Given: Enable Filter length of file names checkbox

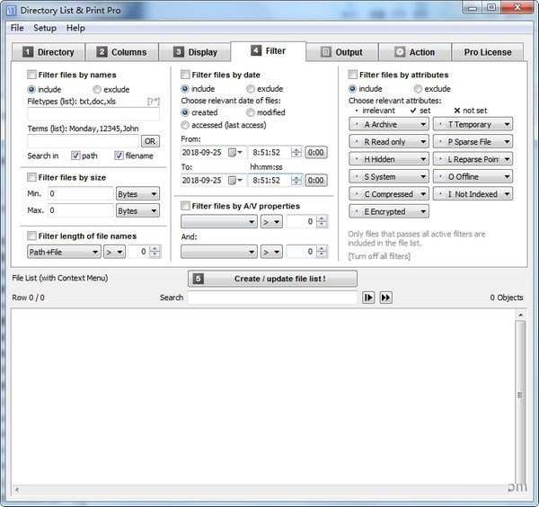Looking at the screenshot, I should click(31, 236).
